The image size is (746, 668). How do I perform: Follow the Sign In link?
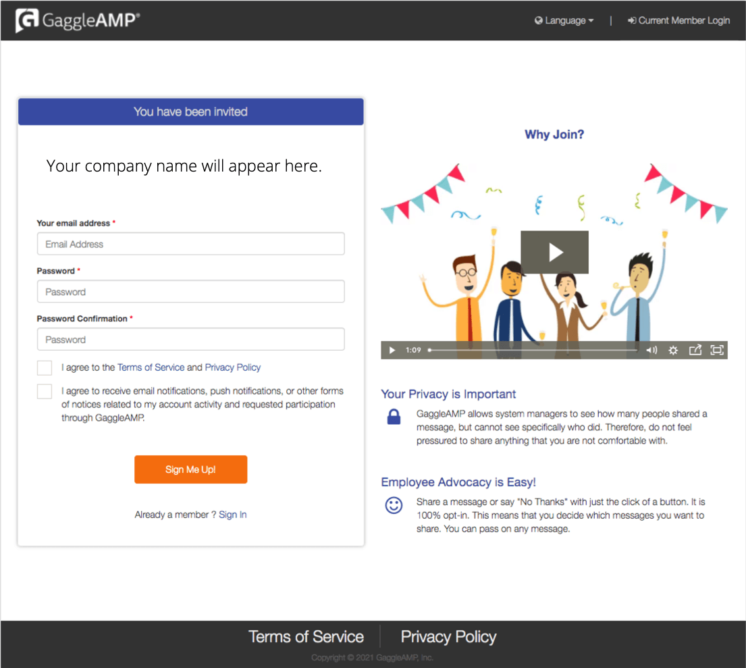pyautogui.click(x=233, y=515)
